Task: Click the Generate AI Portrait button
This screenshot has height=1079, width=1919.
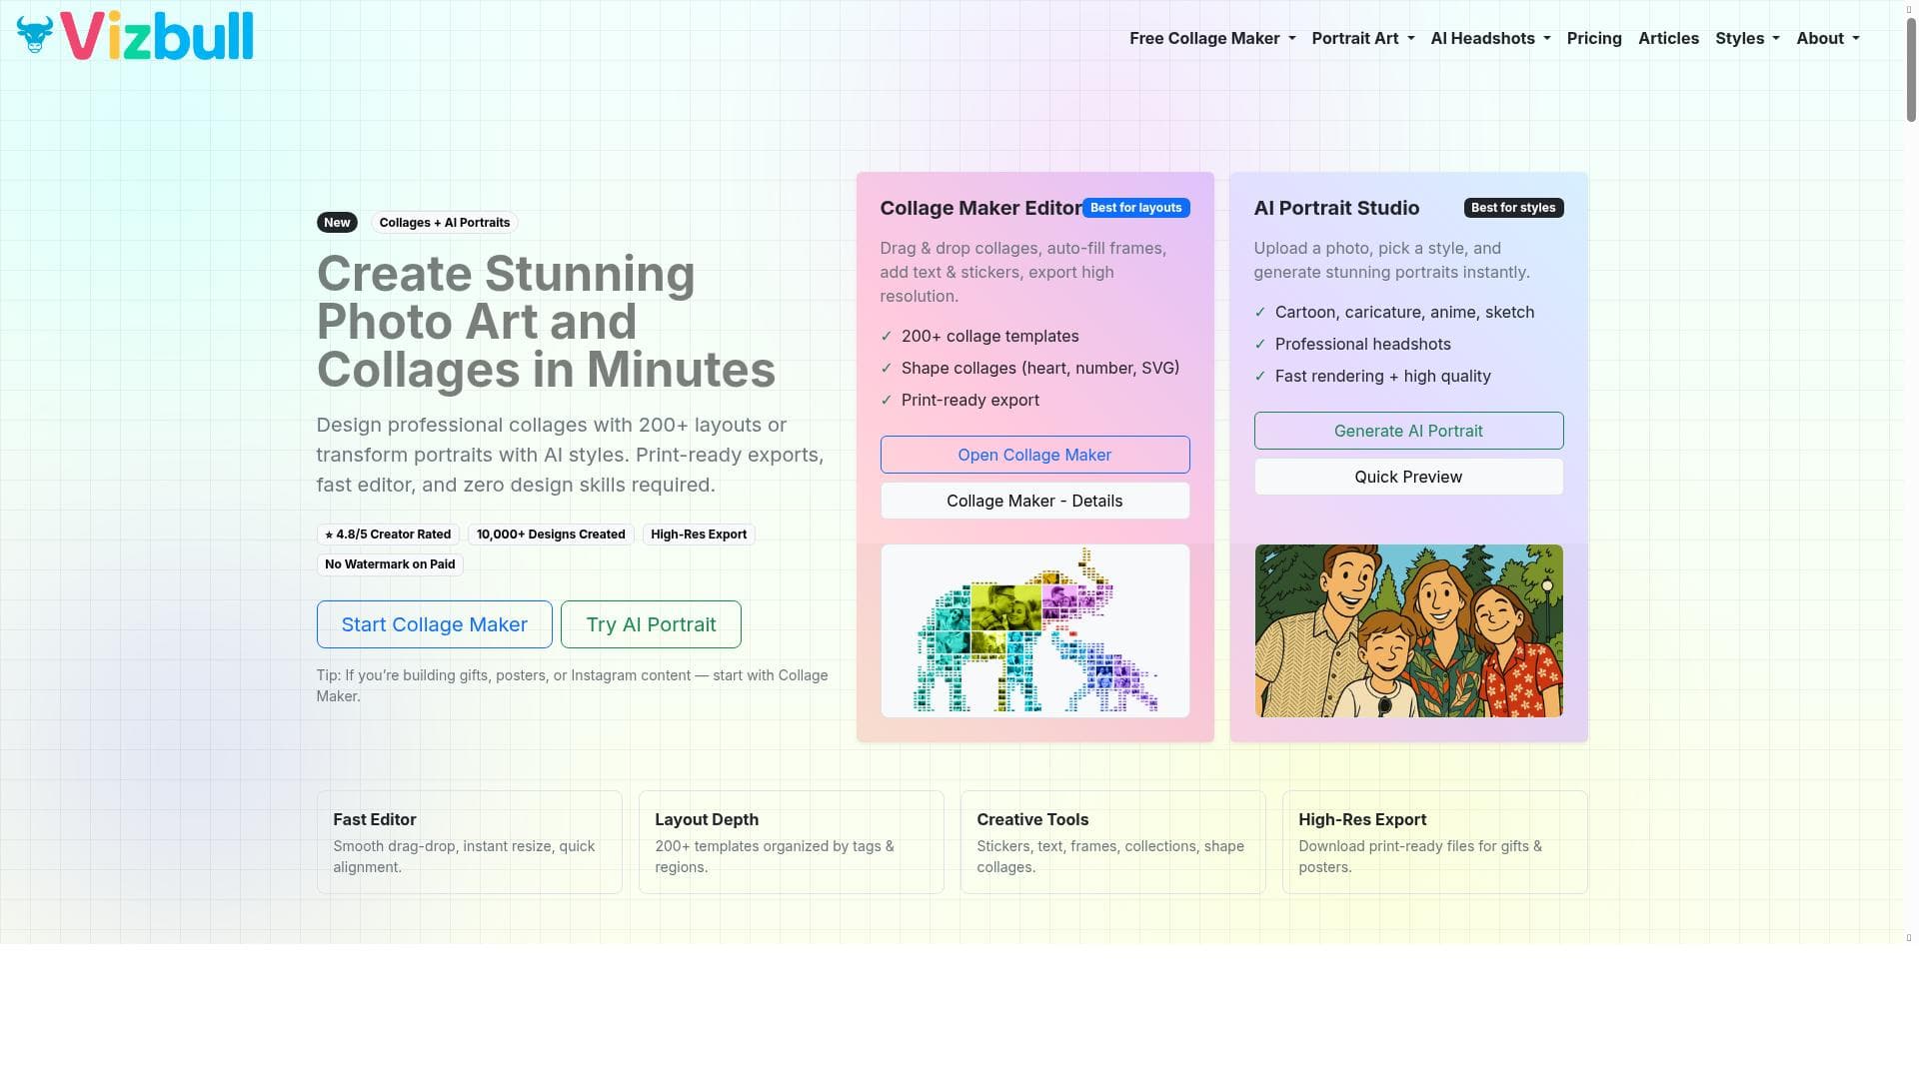Action: pos(1407,431)
